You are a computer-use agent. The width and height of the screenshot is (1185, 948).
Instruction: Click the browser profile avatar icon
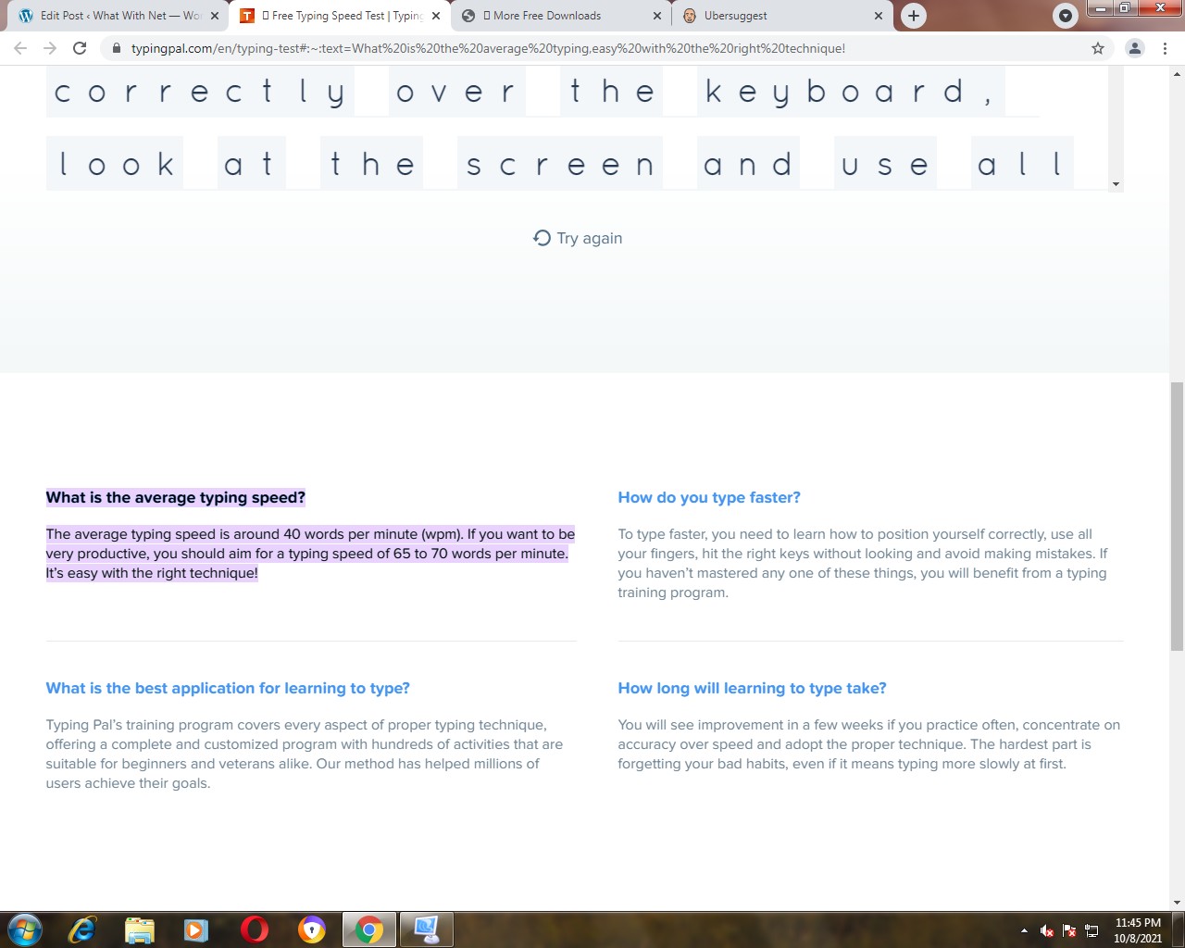click(1136, 48)
